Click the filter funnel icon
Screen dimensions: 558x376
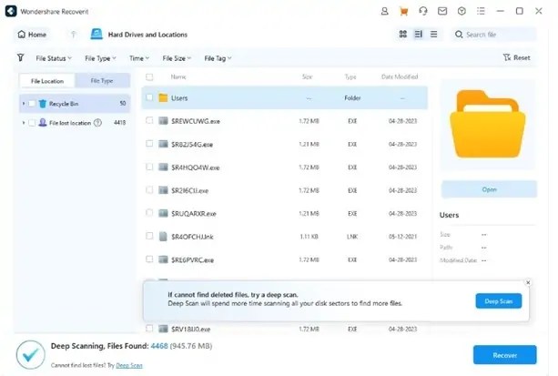click(x=21, y=57)
